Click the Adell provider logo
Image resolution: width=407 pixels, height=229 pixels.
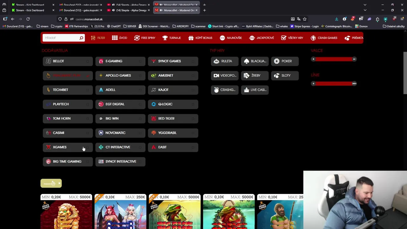101,90
